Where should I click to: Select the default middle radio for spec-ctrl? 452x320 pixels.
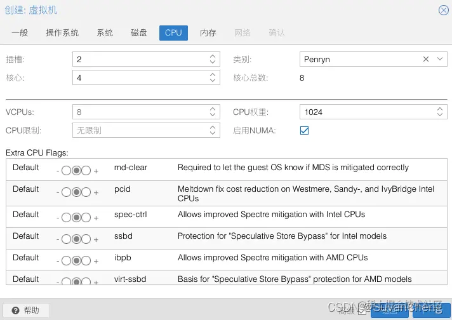click(76, 217)
